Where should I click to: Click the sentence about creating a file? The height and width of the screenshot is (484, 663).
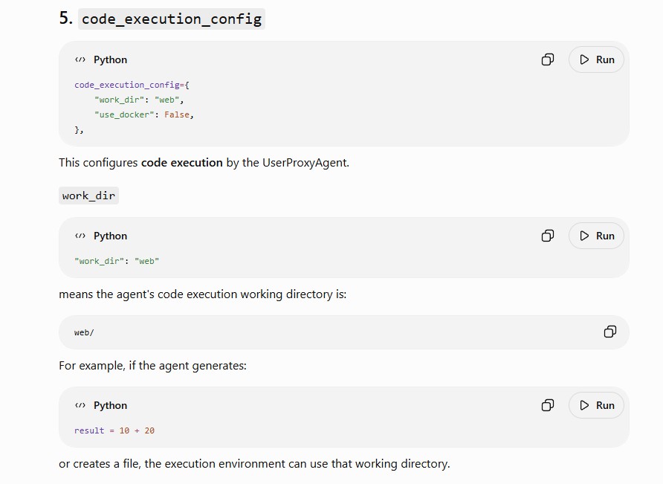[254, 464]
